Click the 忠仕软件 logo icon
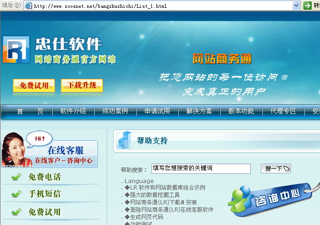The height and width of the screenshot is (225, 320). pyautogui.click(x=16, y=48)
